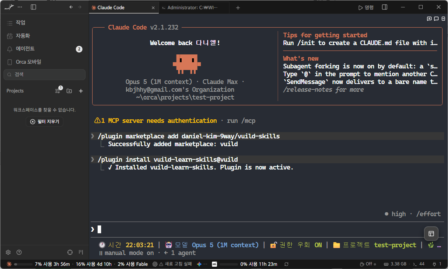Click the refresh icon in status bar

tap(286, 264)
